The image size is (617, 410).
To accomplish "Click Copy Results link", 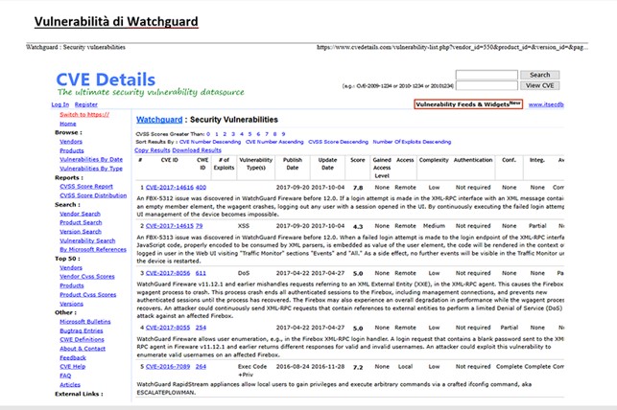I will click(x=153, y=150).
